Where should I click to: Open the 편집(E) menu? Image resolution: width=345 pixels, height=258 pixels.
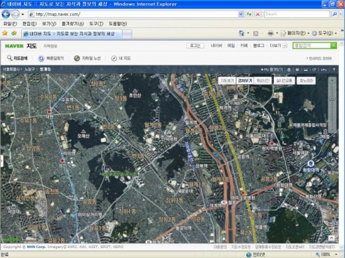(x=29, y=24)
